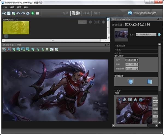Open settings via the gear icon
This screenshot has width=164, height=135.
[28, 13]
